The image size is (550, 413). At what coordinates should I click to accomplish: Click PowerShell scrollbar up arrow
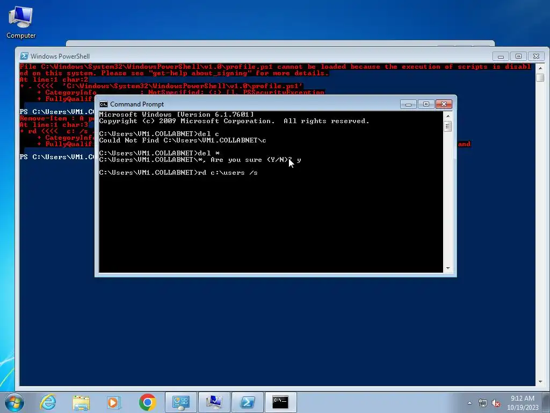click(540, 68)
